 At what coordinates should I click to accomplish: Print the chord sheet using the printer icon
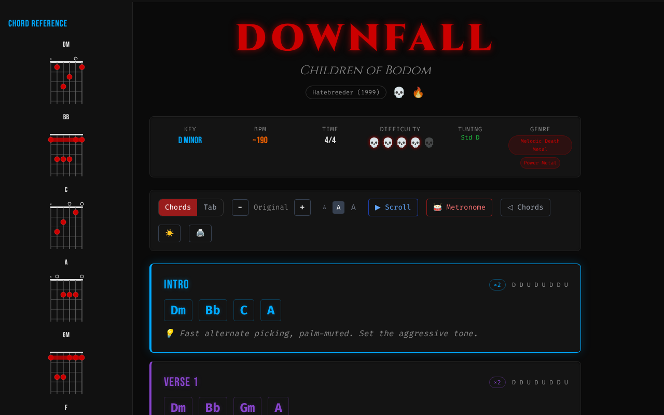[x=200, y=233]
